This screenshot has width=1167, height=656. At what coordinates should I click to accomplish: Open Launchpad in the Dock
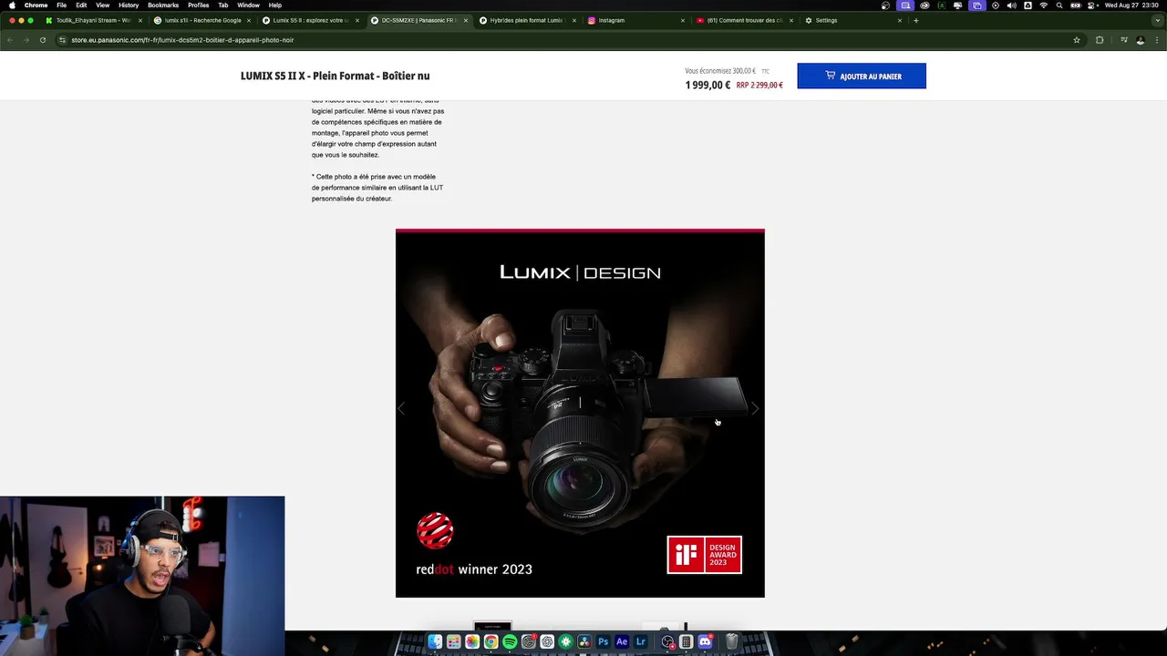[x=453, y=642]
